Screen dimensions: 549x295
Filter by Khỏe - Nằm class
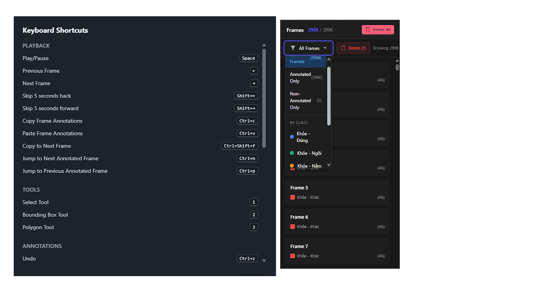click(309, 166)
